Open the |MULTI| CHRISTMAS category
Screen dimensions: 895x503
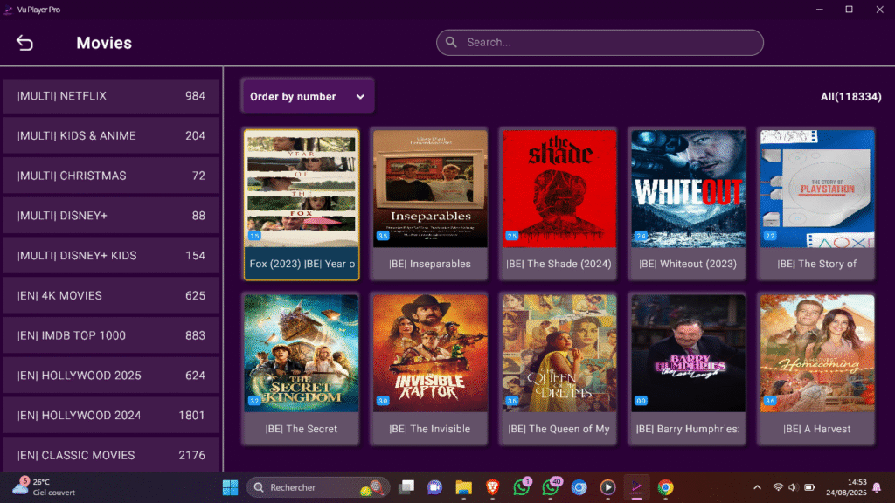[x=111, y=176]
